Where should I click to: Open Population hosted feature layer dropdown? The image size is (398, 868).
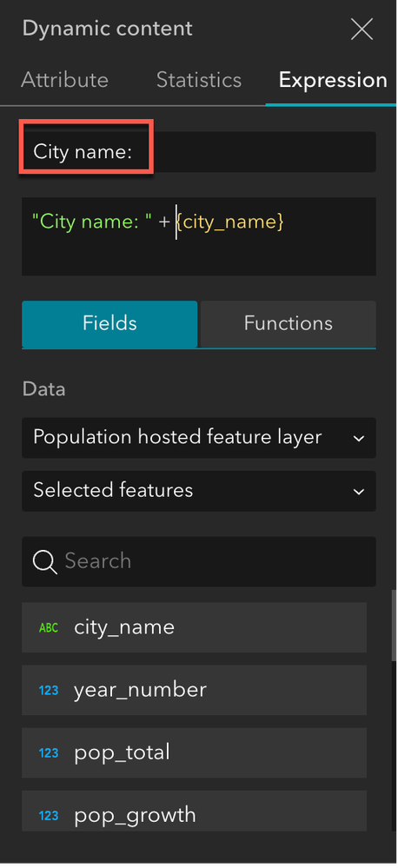[199, 438]
